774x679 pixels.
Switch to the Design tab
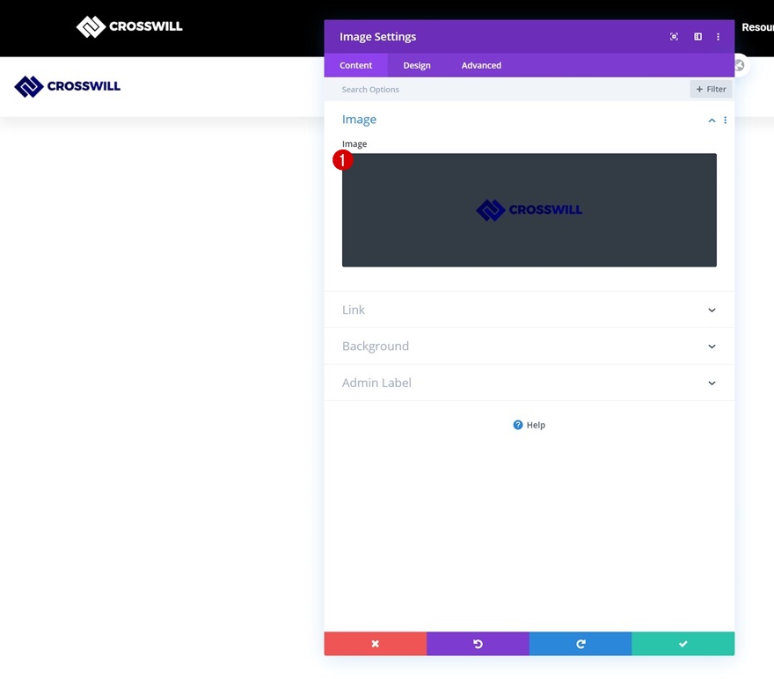[x=416, y=64]
